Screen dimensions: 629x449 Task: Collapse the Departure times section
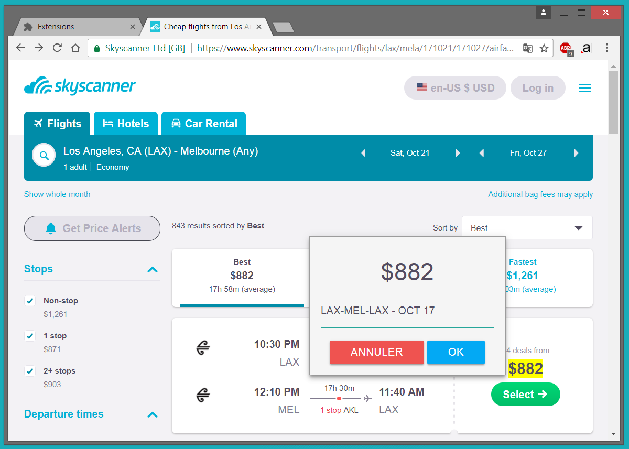click(153, 414)
